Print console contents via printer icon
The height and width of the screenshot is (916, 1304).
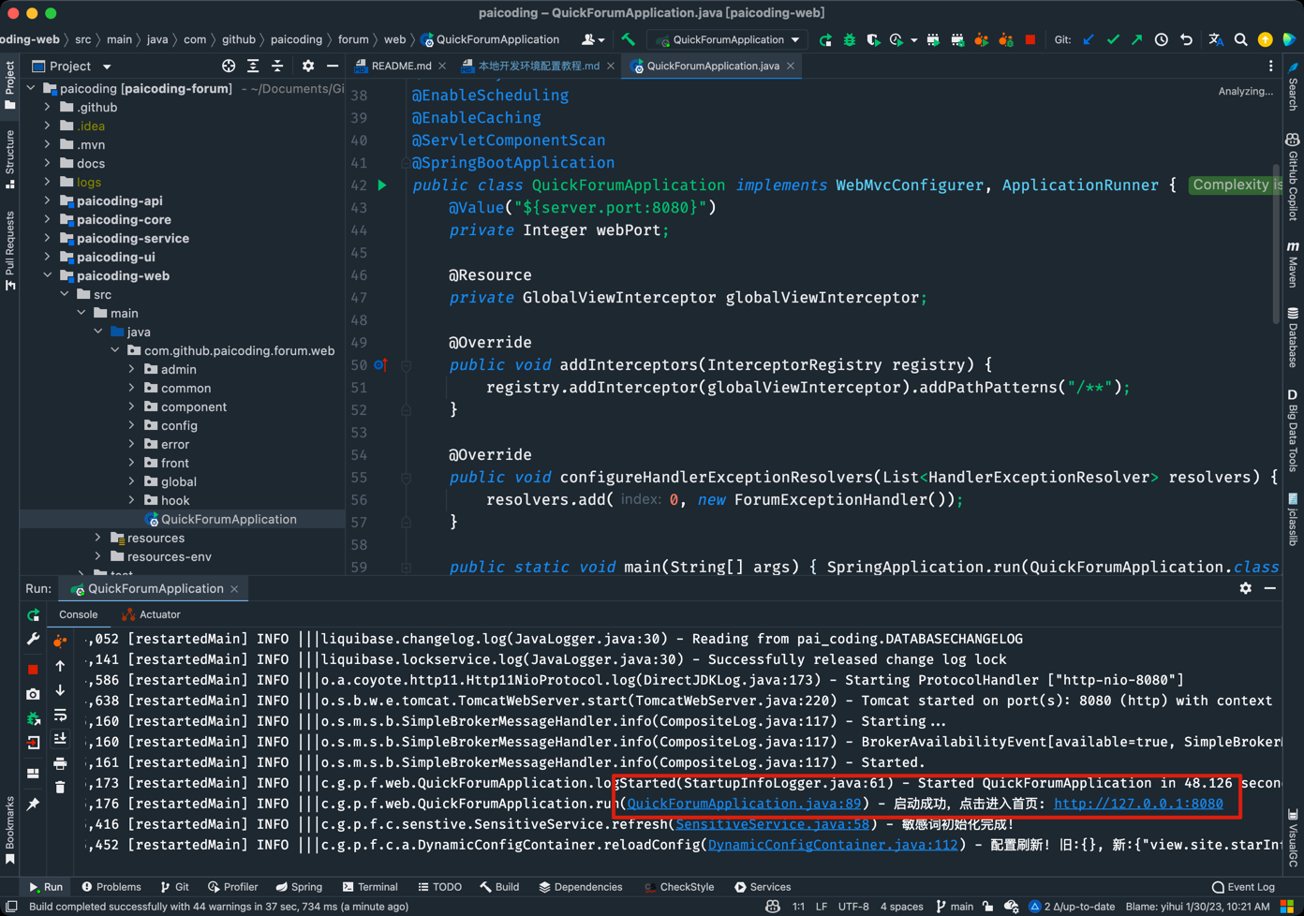tap(60, 765)
